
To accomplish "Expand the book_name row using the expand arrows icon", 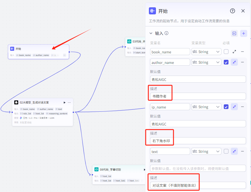I will click(x=234, y=52).
